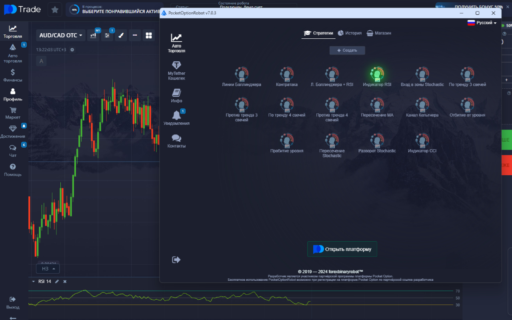Image resolution: width=512 pixels, height=320 pixels.
Task: Open the Л. Боллинджера + RSI strategy
Action: [332, 77]
